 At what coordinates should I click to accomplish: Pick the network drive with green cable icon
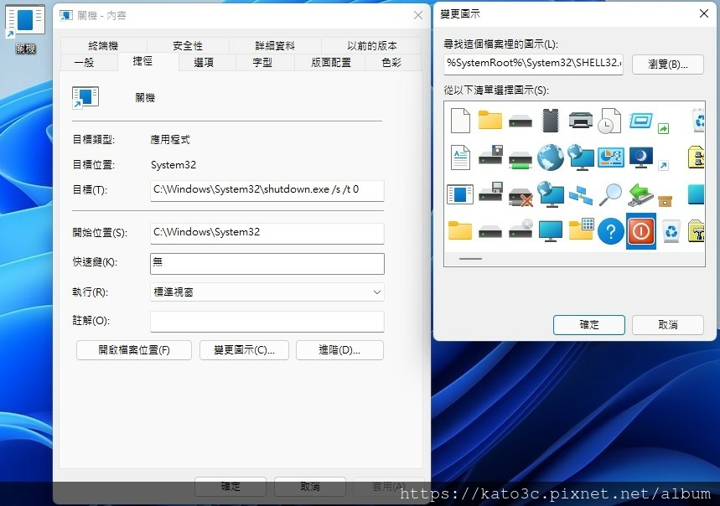coord(521,160)
